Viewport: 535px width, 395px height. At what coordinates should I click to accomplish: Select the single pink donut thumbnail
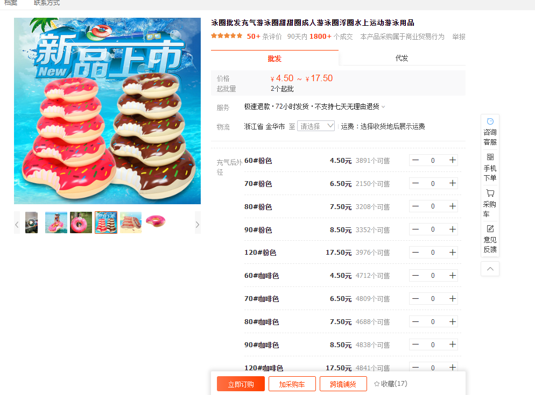(x=156, y=221)
